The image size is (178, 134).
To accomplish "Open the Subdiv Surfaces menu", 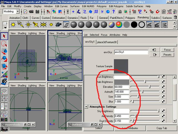I will click(x=134, y=6).
